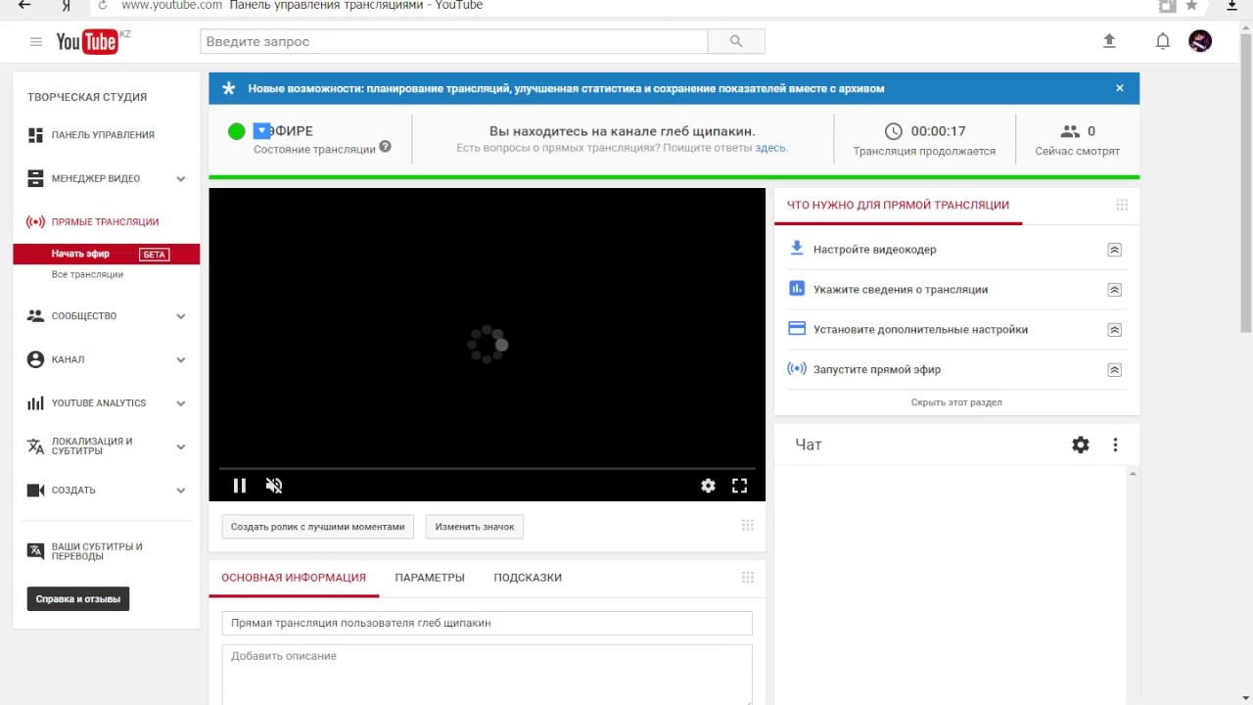Viewport: 1253px width, 705px height.
Task: Open chat three-dot more options
Action: pyautogui.click(x=1115, y=445)
